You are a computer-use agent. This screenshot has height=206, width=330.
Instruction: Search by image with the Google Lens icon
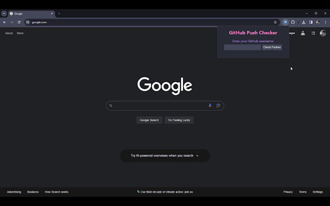coord(218,106)
